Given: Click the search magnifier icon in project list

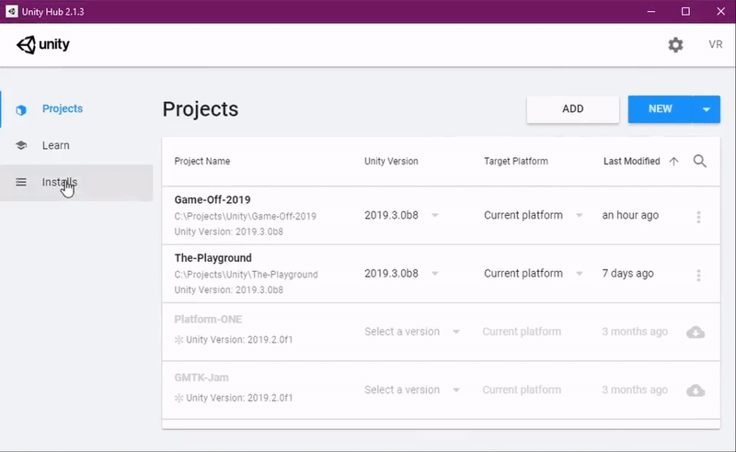Looking at the screenshot, I should click(700, 162).
